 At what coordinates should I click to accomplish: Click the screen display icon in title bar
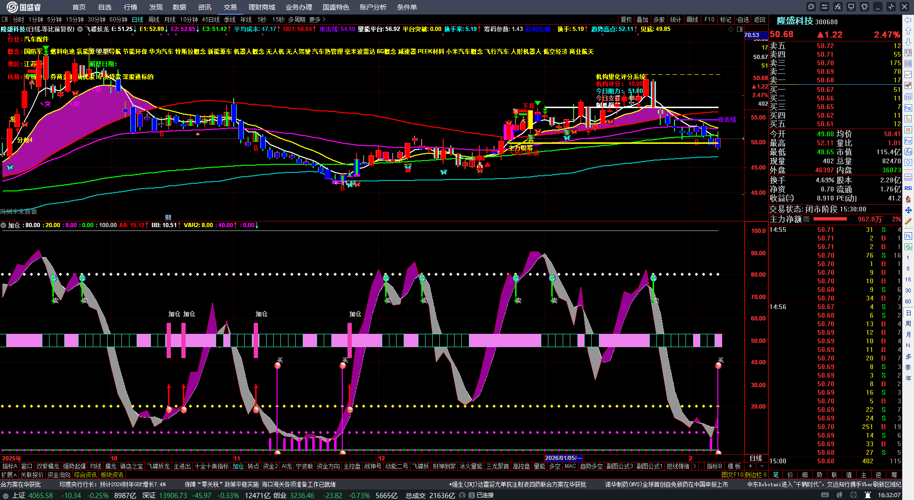pyautogui.click(x=851, y=7)
